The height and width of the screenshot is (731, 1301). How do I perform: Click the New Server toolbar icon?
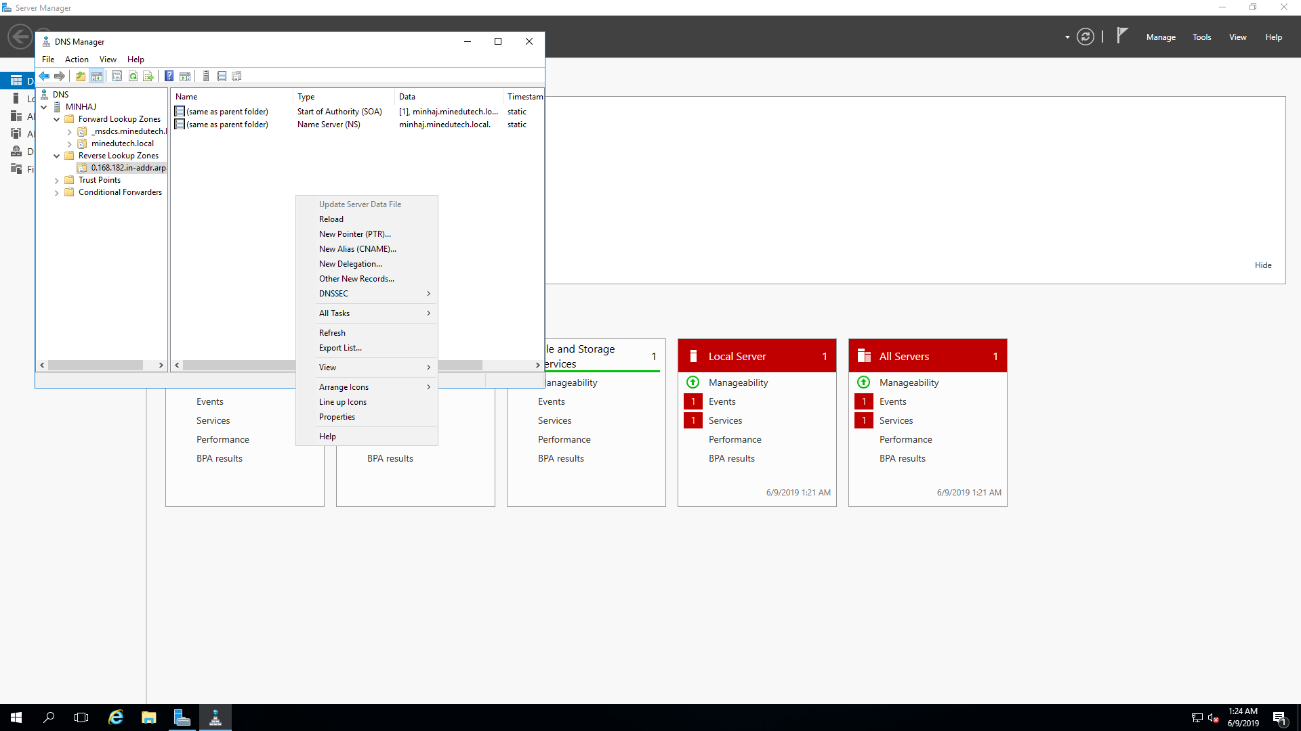[x=206, y=76]
